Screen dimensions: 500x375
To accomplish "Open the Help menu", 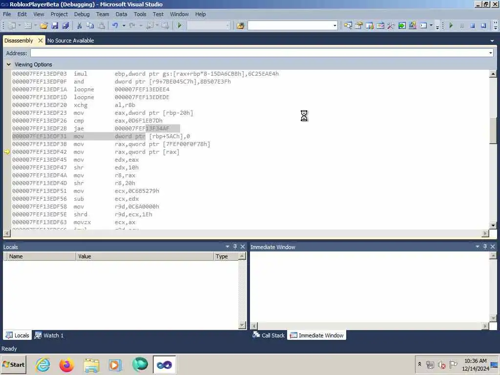I will 201,14.
